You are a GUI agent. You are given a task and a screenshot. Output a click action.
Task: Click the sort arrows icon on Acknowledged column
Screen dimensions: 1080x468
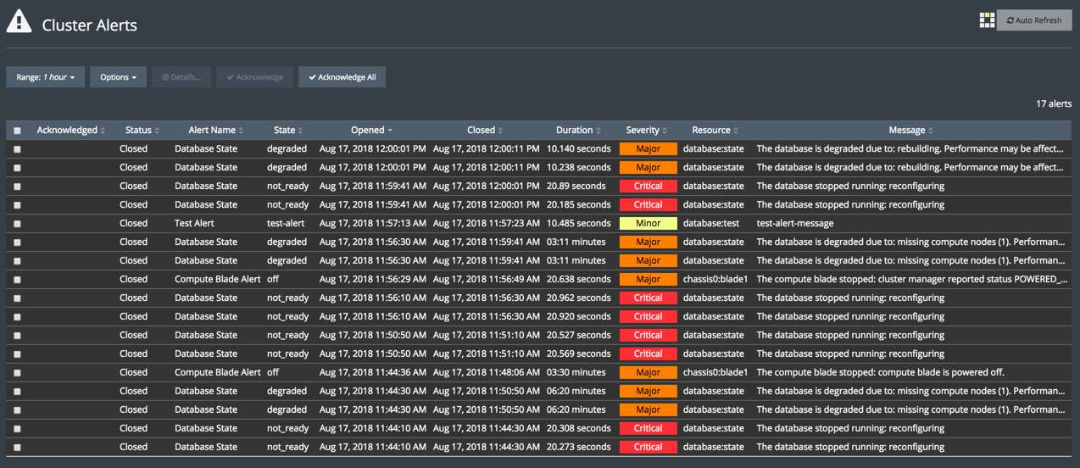pos(103,131)
